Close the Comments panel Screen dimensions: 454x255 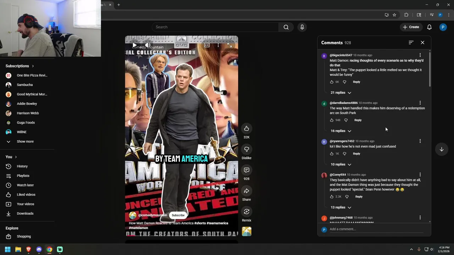click(x=422, y=42)
